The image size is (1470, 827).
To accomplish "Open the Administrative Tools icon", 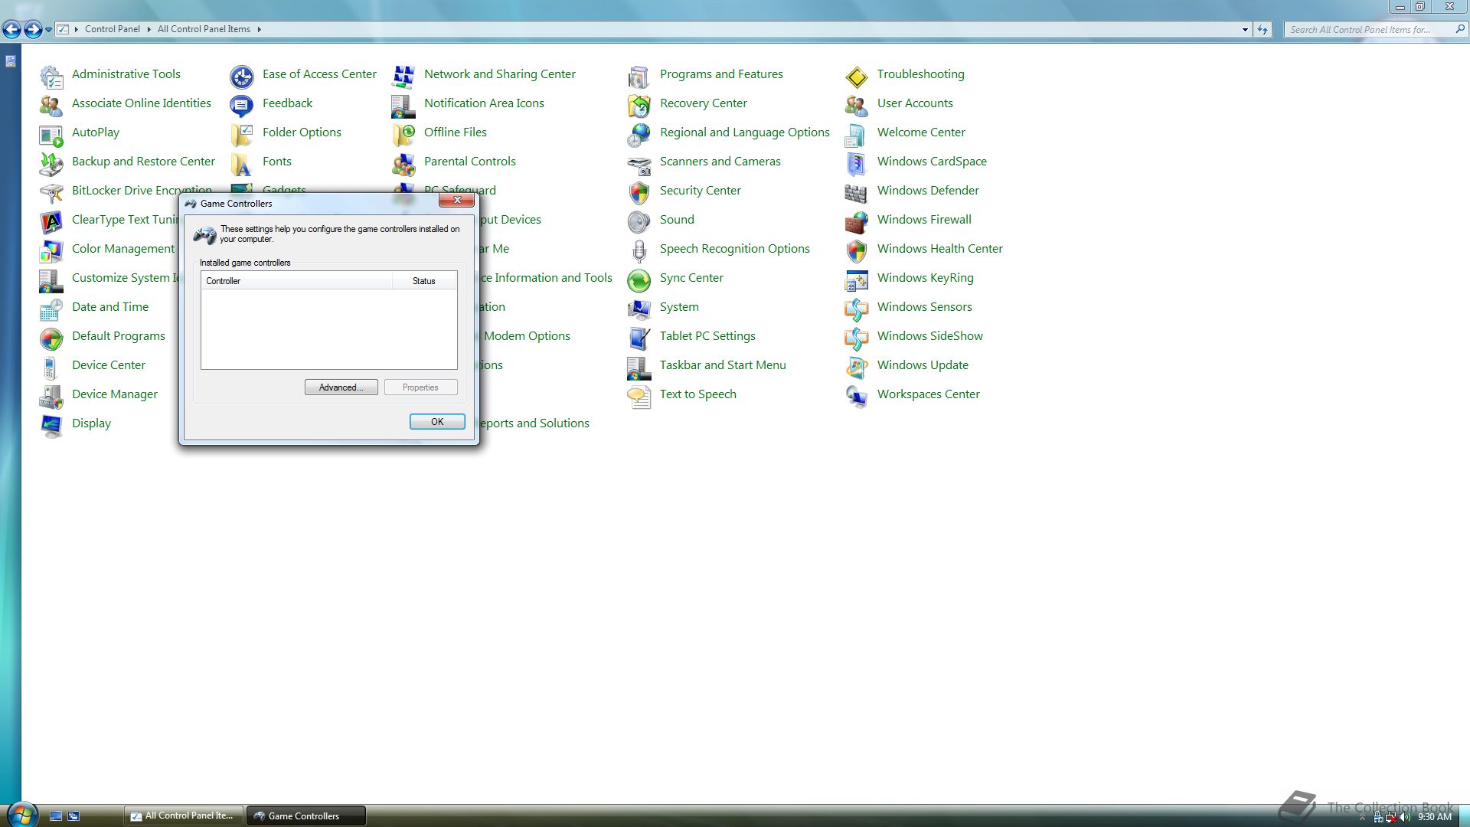I will tap(51, 77).
